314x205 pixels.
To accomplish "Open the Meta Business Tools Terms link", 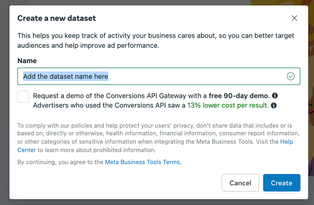I will click(x=143, y=162).
